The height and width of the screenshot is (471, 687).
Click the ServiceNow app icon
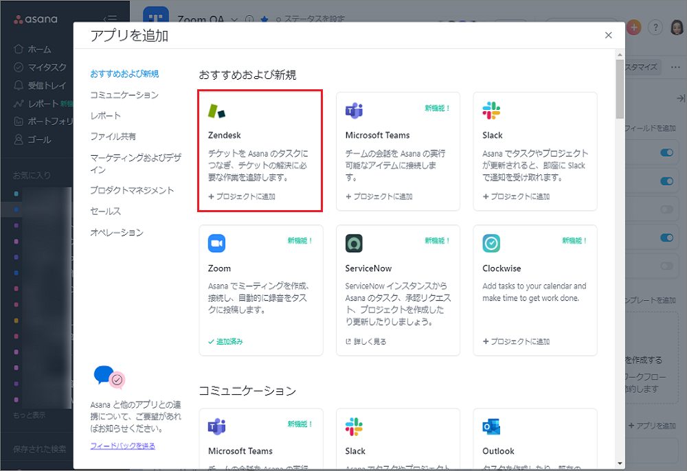click(x=354, y=243)
